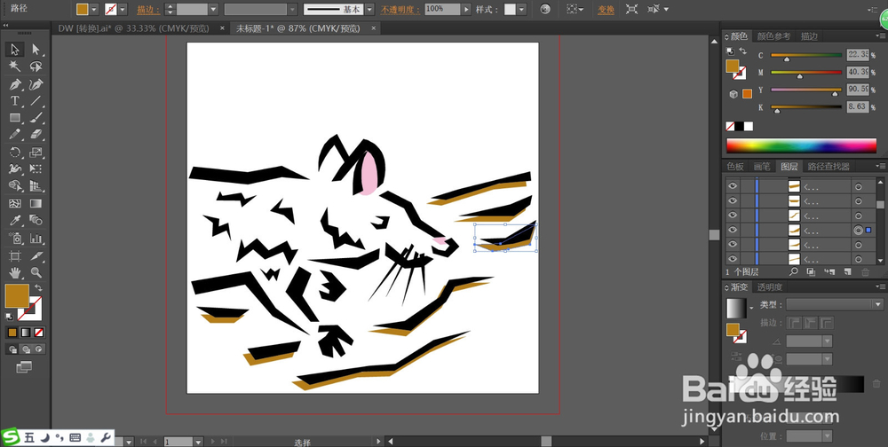
Task: Select the Lasso tool
Action: pyautogui.click(x=36, y=67)
